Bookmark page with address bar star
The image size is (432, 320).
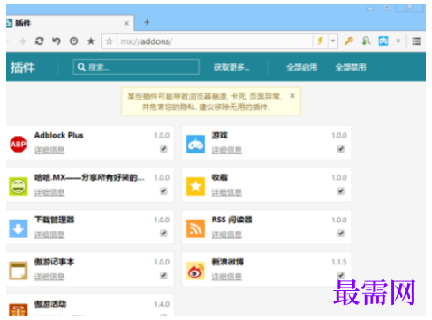[x=110, y=41]
